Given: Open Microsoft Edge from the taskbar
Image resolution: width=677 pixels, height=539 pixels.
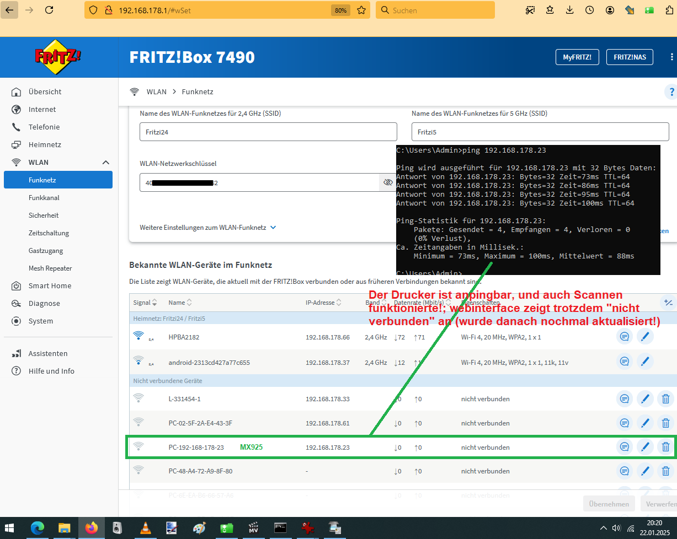Looking at the screenshot, I should coord(37,528).
